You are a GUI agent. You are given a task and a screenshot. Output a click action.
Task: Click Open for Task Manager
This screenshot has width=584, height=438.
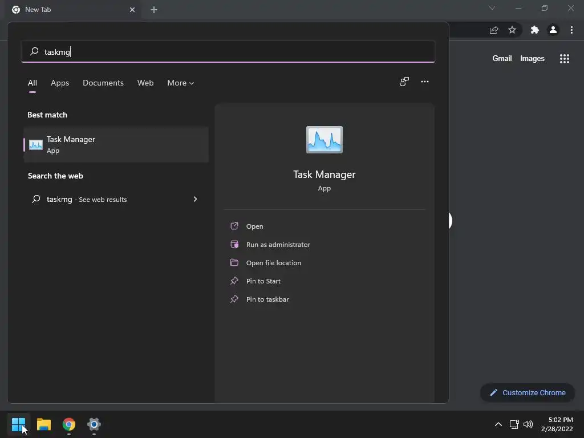(x=254, y=226)
